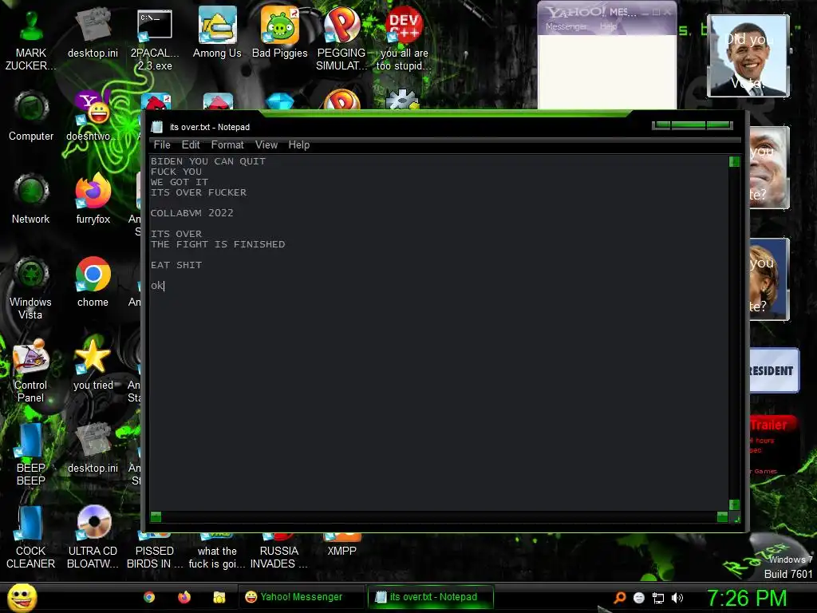Click the Notepad vertical scrollbar up arrow

point(734,161)
